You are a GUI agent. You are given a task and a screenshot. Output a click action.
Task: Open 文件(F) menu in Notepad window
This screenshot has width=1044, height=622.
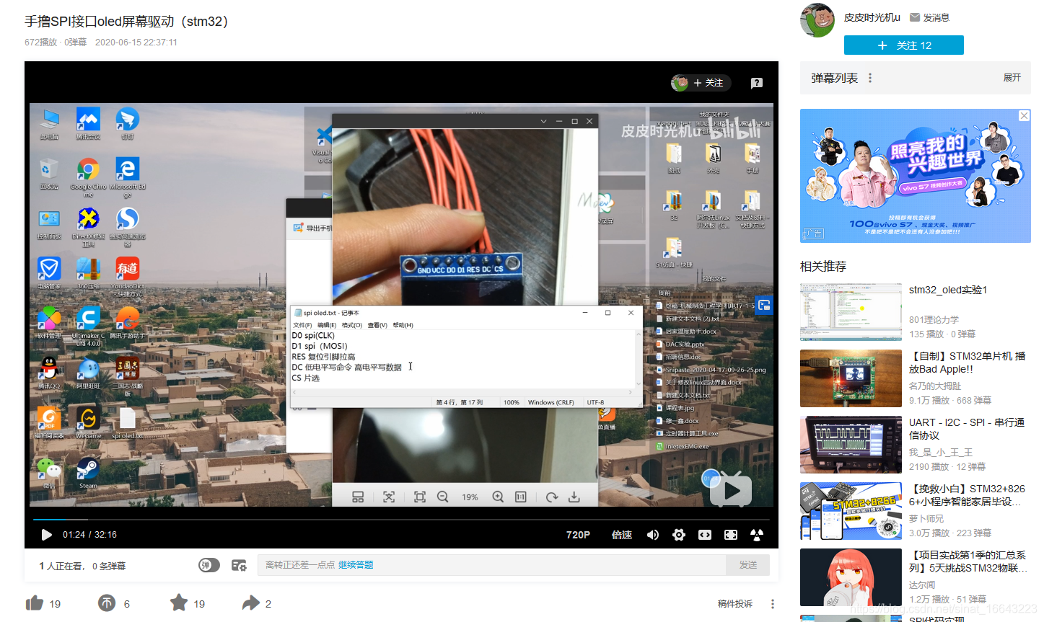tap(303, 326)
